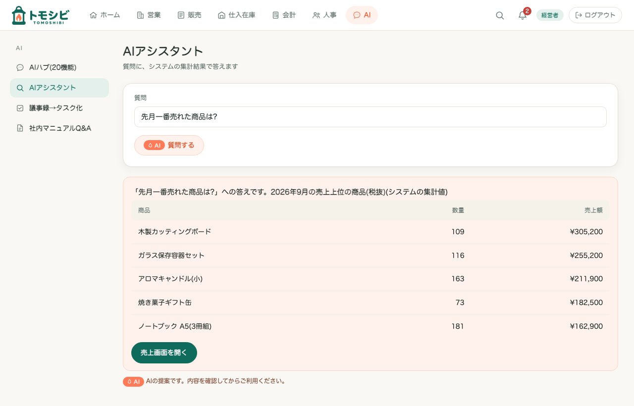Click the 数量 column header

click(458, 210)
